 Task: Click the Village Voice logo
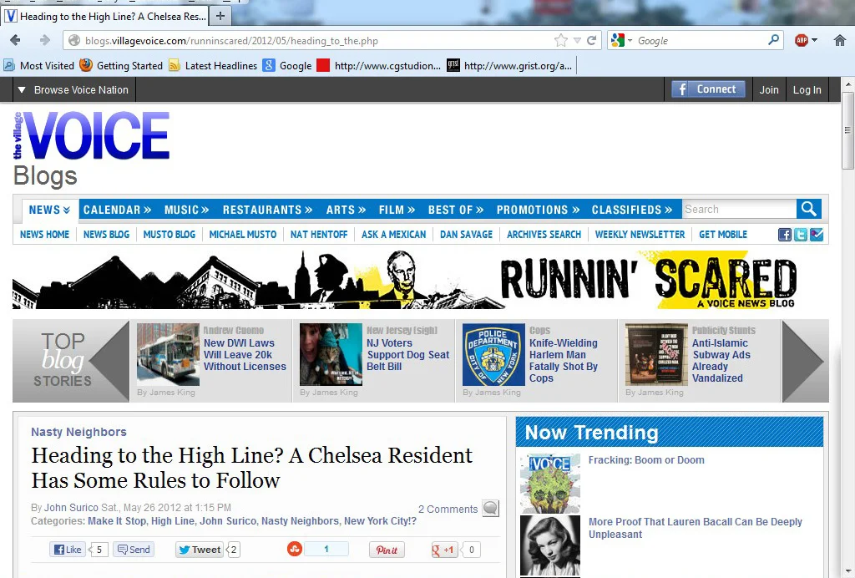pos(91,136)
